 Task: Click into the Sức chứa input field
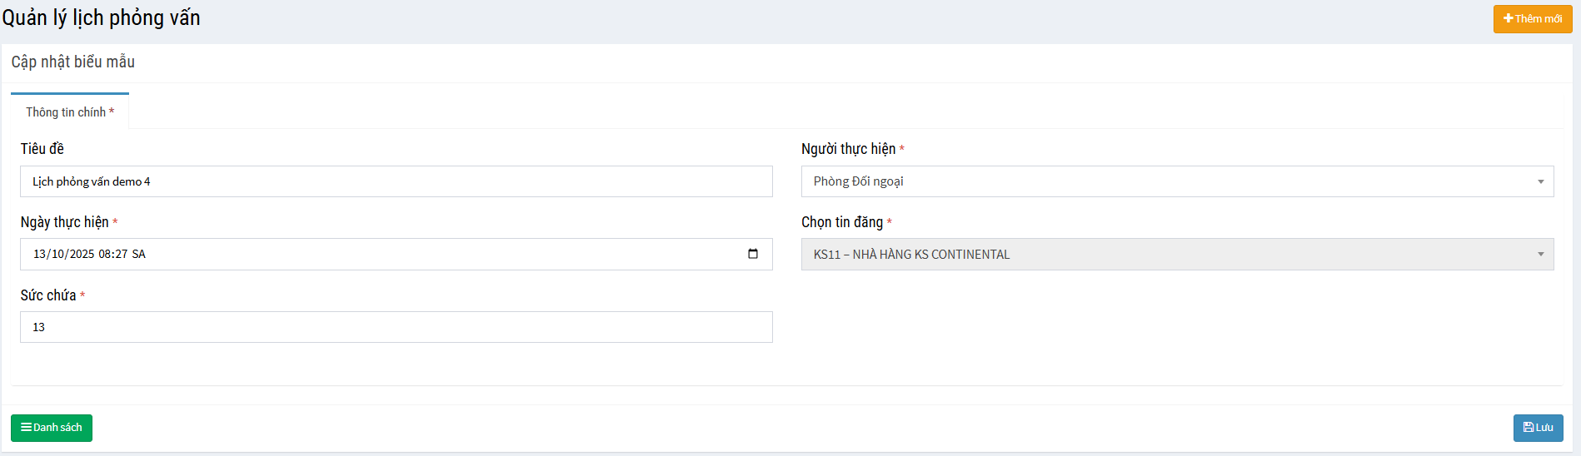396,327
